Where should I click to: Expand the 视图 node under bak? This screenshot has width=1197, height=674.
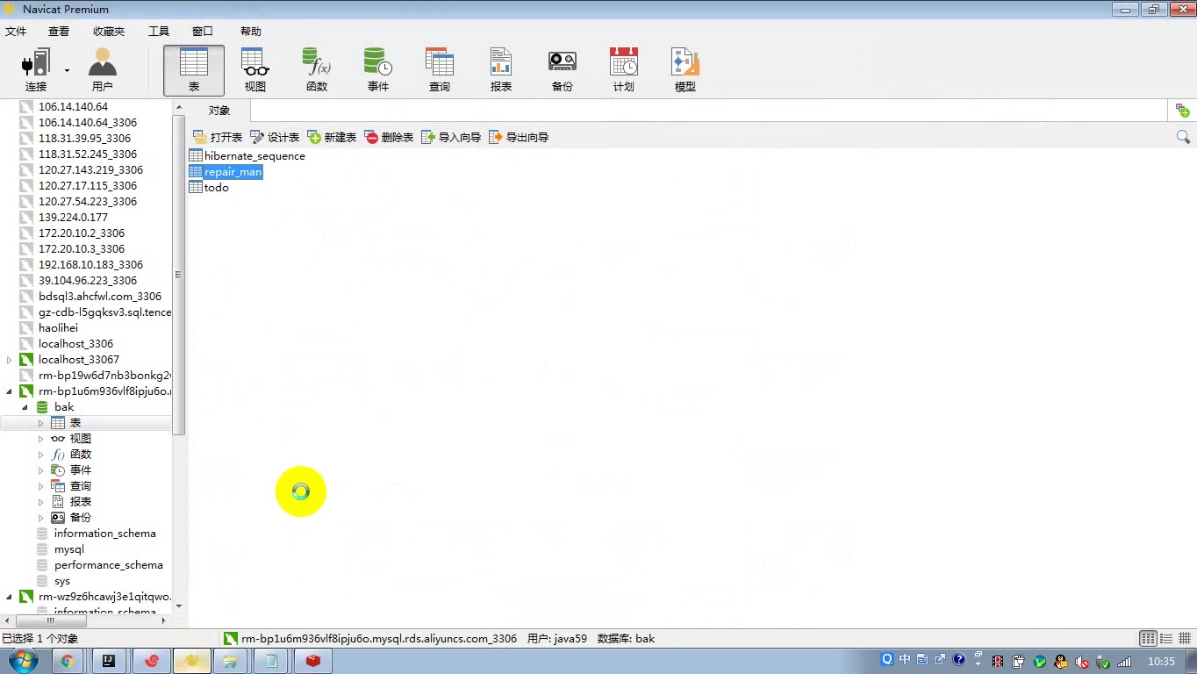[x=40, y=439]
